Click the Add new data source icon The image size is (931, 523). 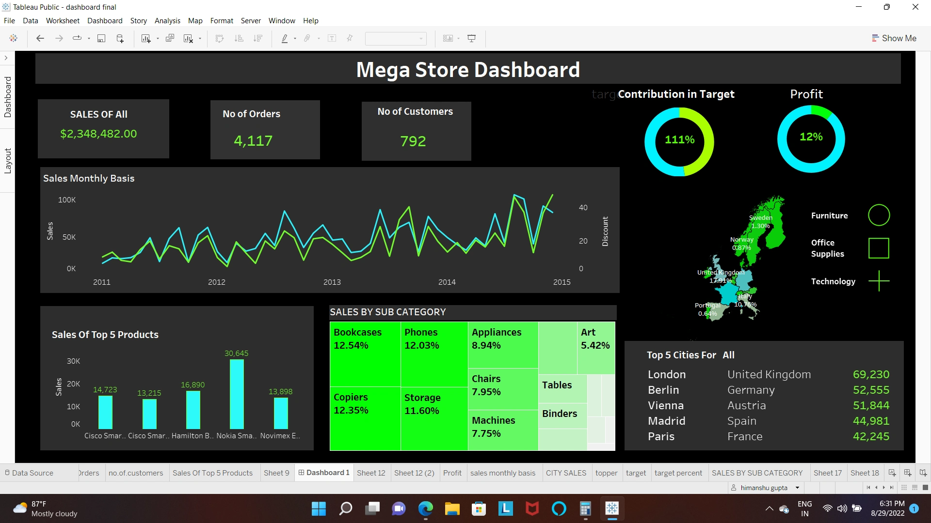click(120, 38)
